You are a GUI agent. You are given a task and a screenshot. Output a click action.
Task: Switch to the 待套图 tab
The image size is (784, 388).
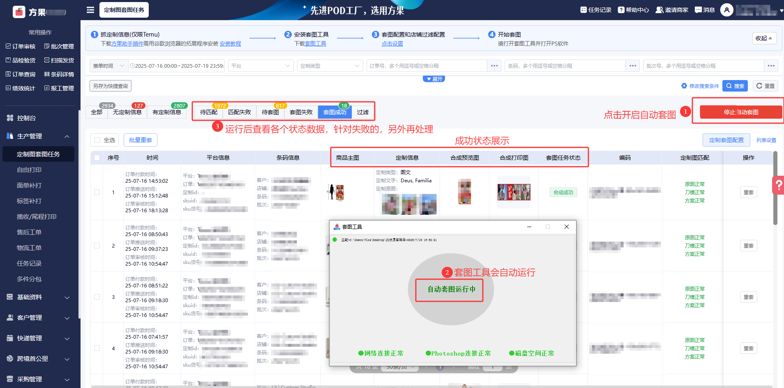pos(270,112)
